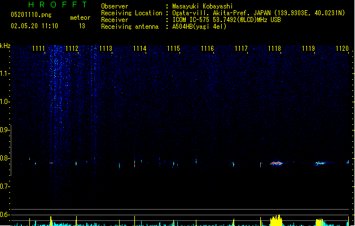Click observer name Masayuki Kobayashi
Screen dimensions: 355x226
(203, 6)
